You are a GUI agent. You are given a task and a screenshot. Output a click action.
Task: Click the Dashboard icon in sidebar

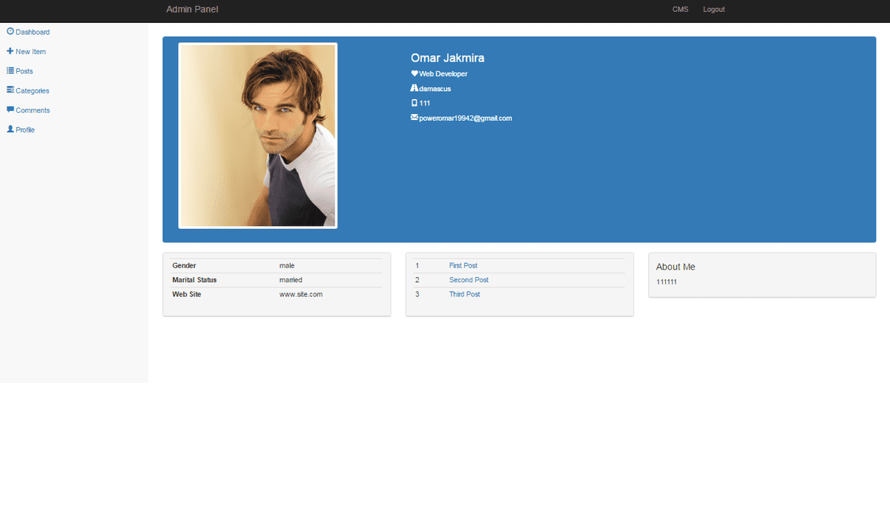[x=10, y=31]
